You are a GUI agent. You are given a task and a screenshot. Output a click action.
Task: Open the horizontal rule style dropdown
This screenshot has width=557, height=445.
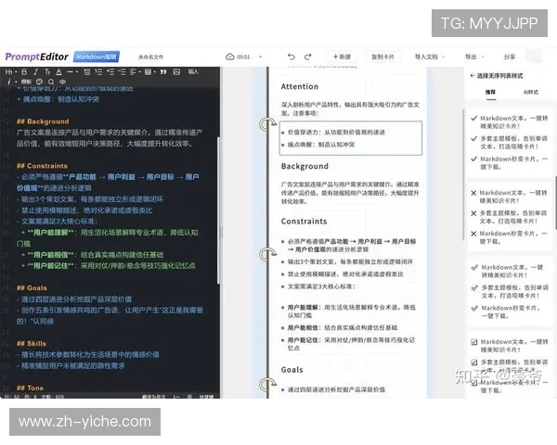click(x=77, y=72)
